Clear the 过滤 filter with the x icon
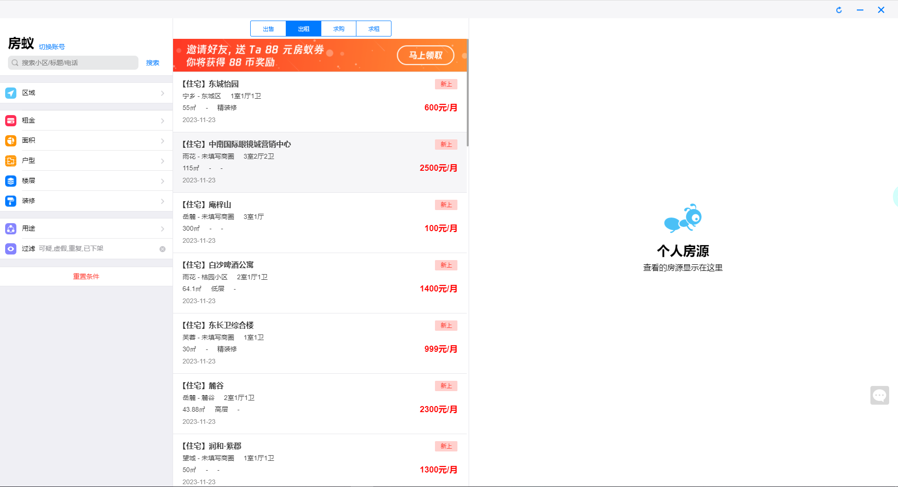The height and width of the screenshot is (487, 898). click(163, 249)
